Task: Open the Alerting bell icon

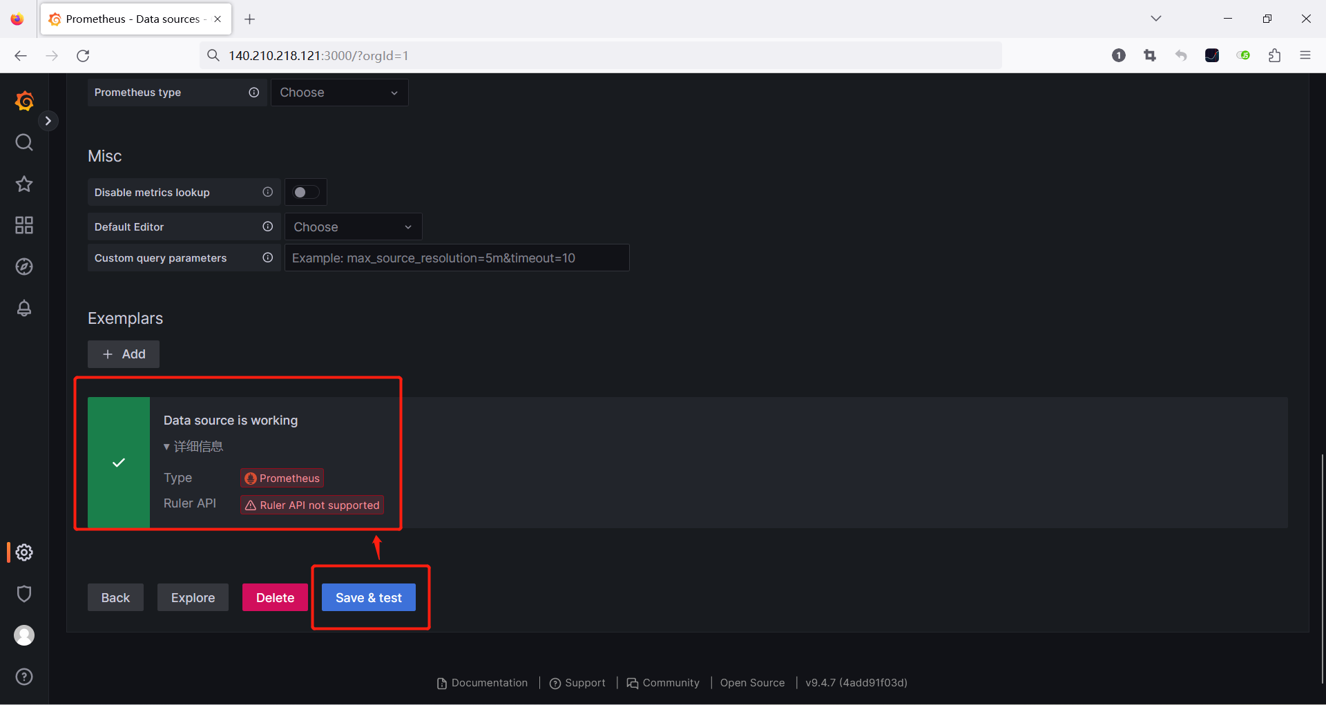Action: [x=24, y=308]
